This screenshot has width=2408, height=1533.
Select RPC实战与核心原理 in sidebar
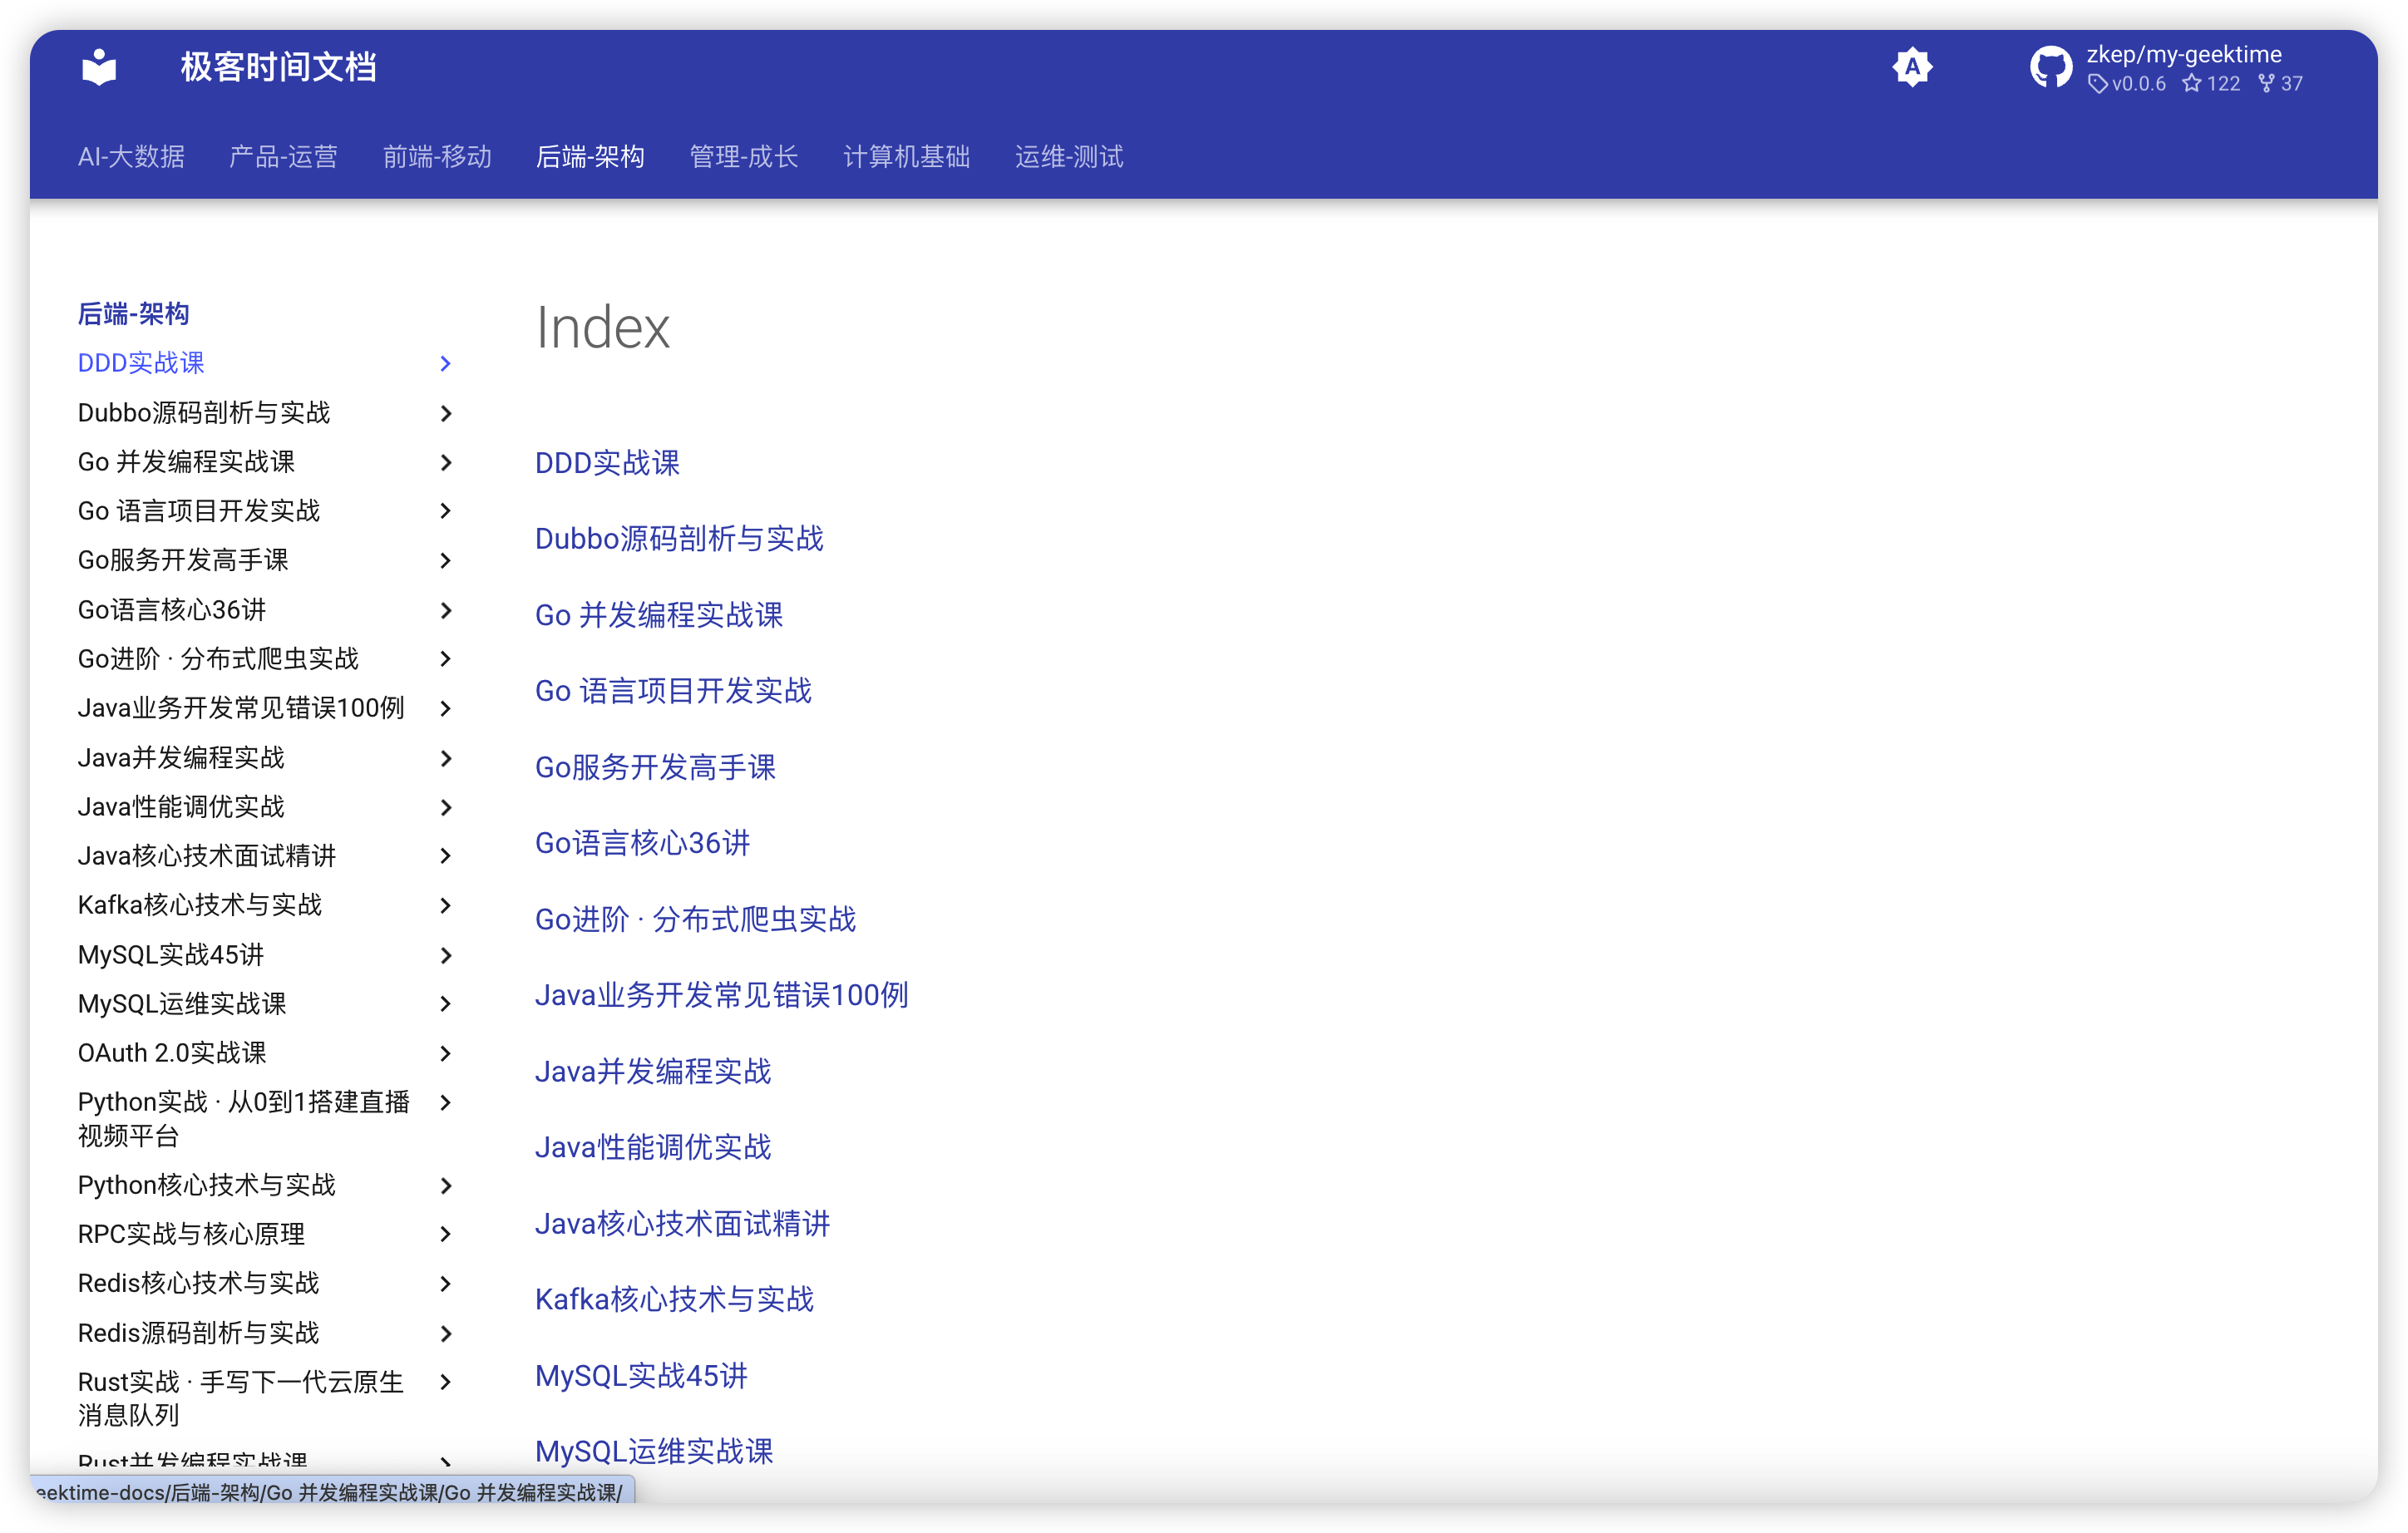(x=192, y=1234)
